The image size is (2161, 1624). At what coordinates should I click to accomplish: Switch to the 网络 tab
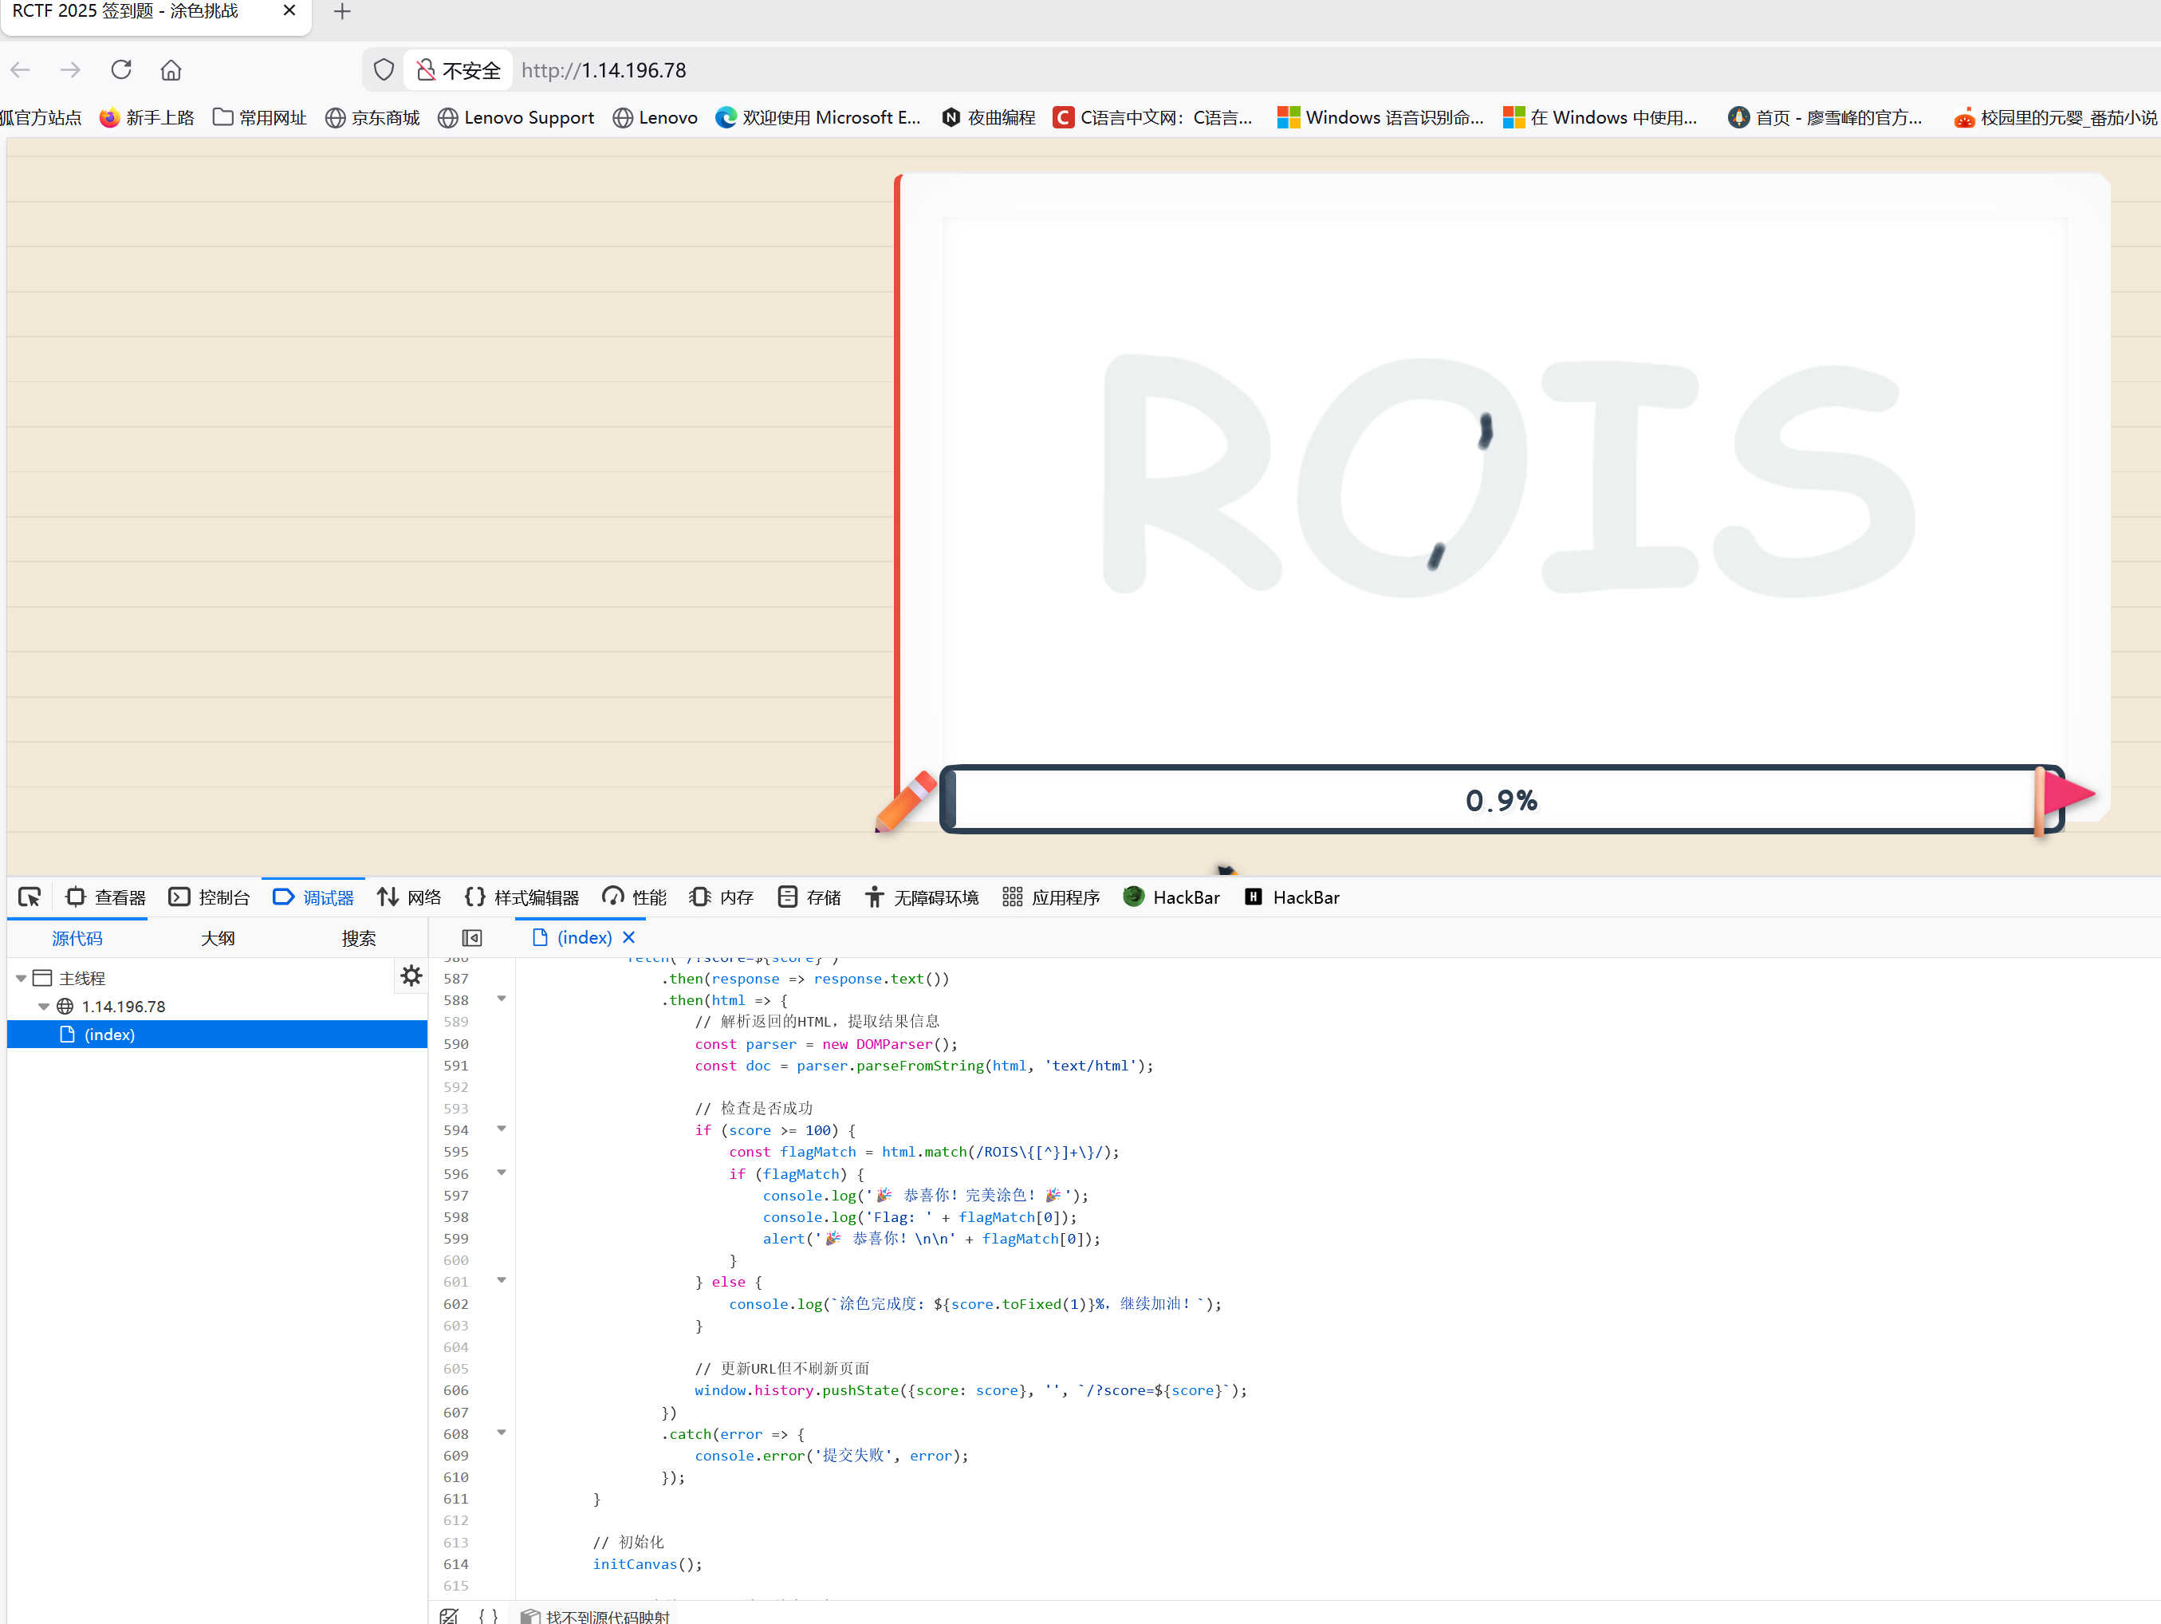click(x=409, y=897)
